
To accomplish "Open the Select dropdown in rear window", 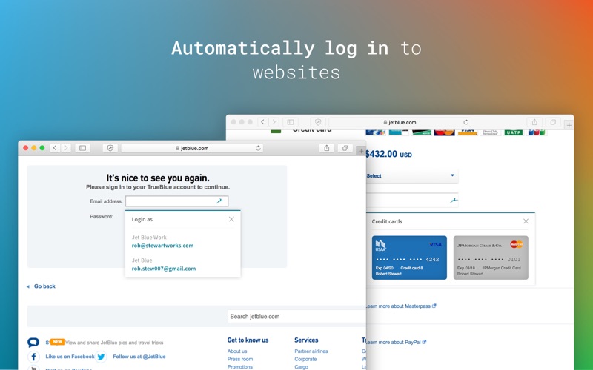I will click(x=412, y=176).
